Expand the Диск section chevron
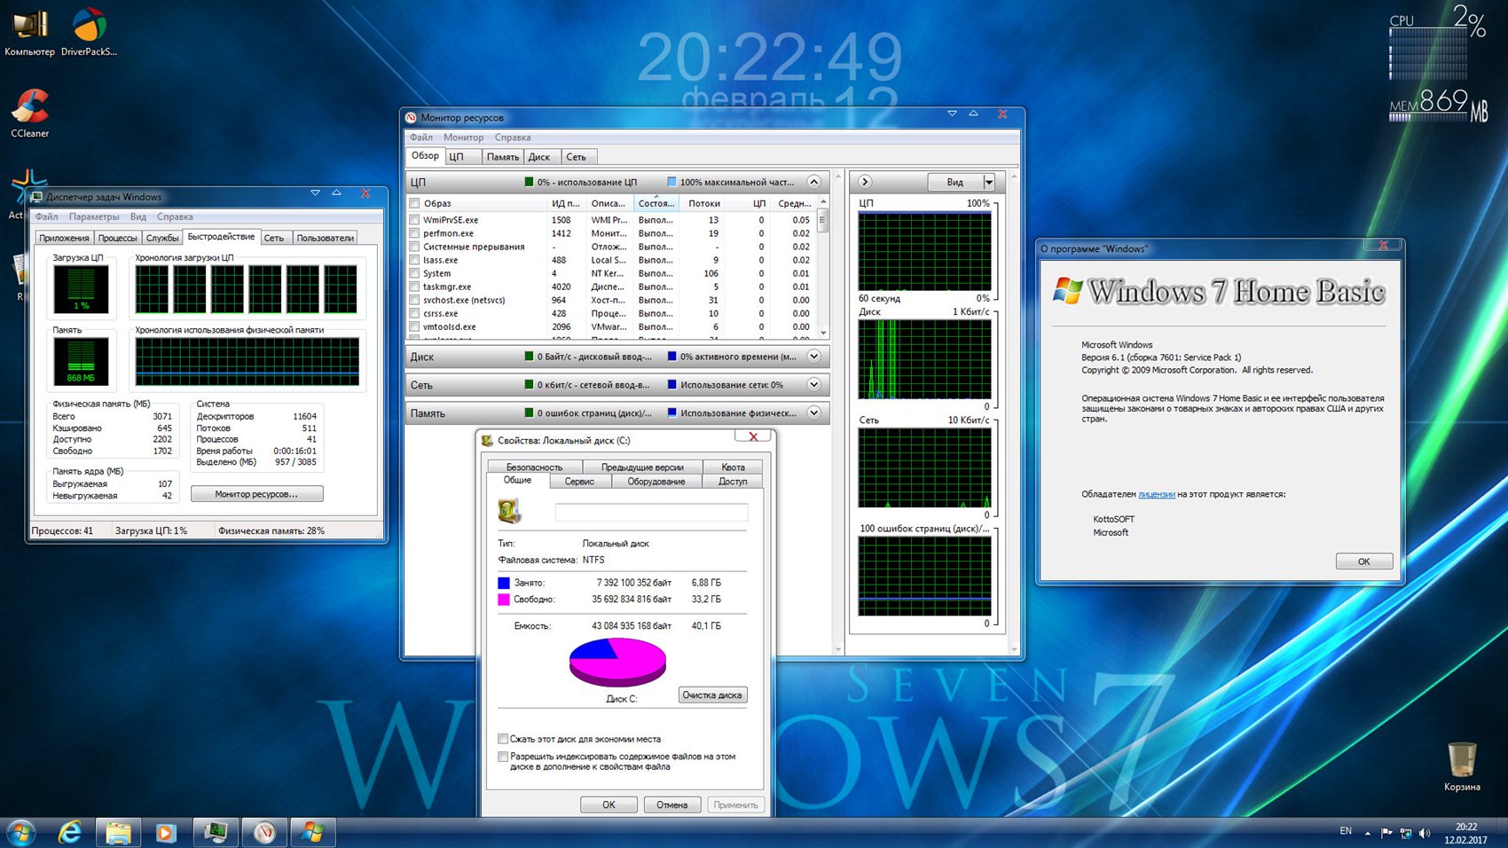 click(x=813, y=357)
